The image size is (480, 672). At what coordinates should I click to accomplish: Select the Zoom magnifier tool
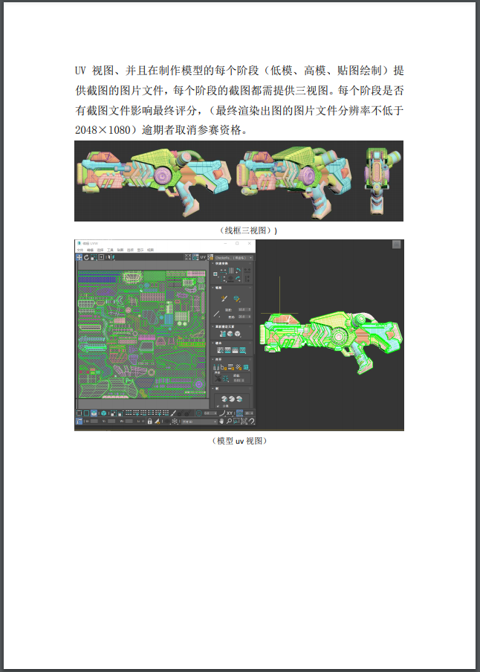[228, 421]
